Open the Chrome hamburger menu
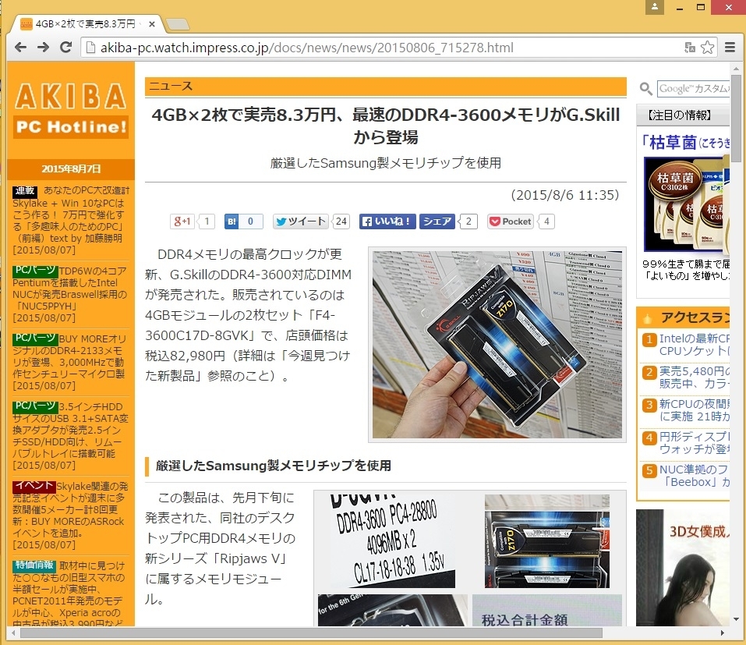The height and width of the screenshot is (645, 746). (730, 47)
